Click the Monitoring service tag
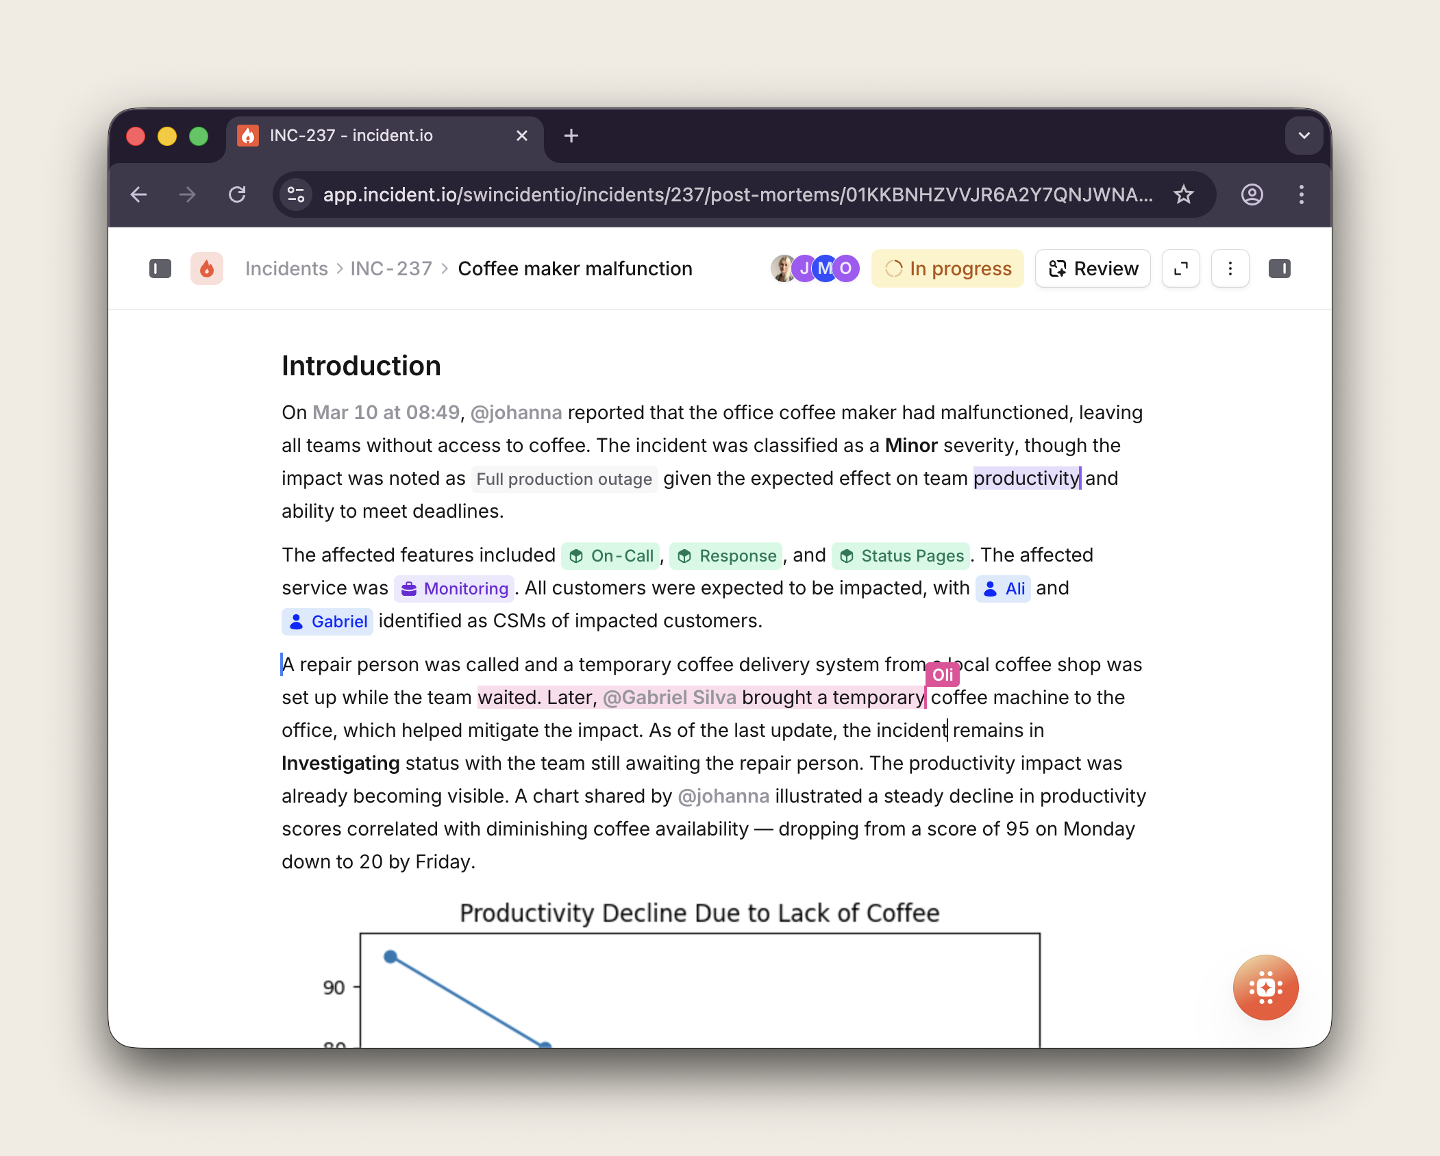Image resolution: width=1440 pixels, height=1156 pixels. coord(455,588)
